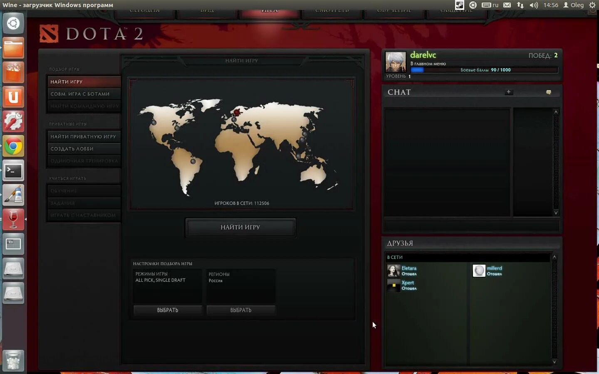The height and width of the screenshot is (374, 599).
Task: Toggle the Western Europe server marker on map
Action: pos(234,120)
